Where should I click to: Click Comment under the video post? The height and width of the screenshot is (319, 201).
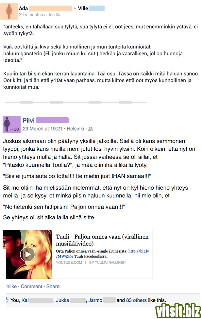31,286
